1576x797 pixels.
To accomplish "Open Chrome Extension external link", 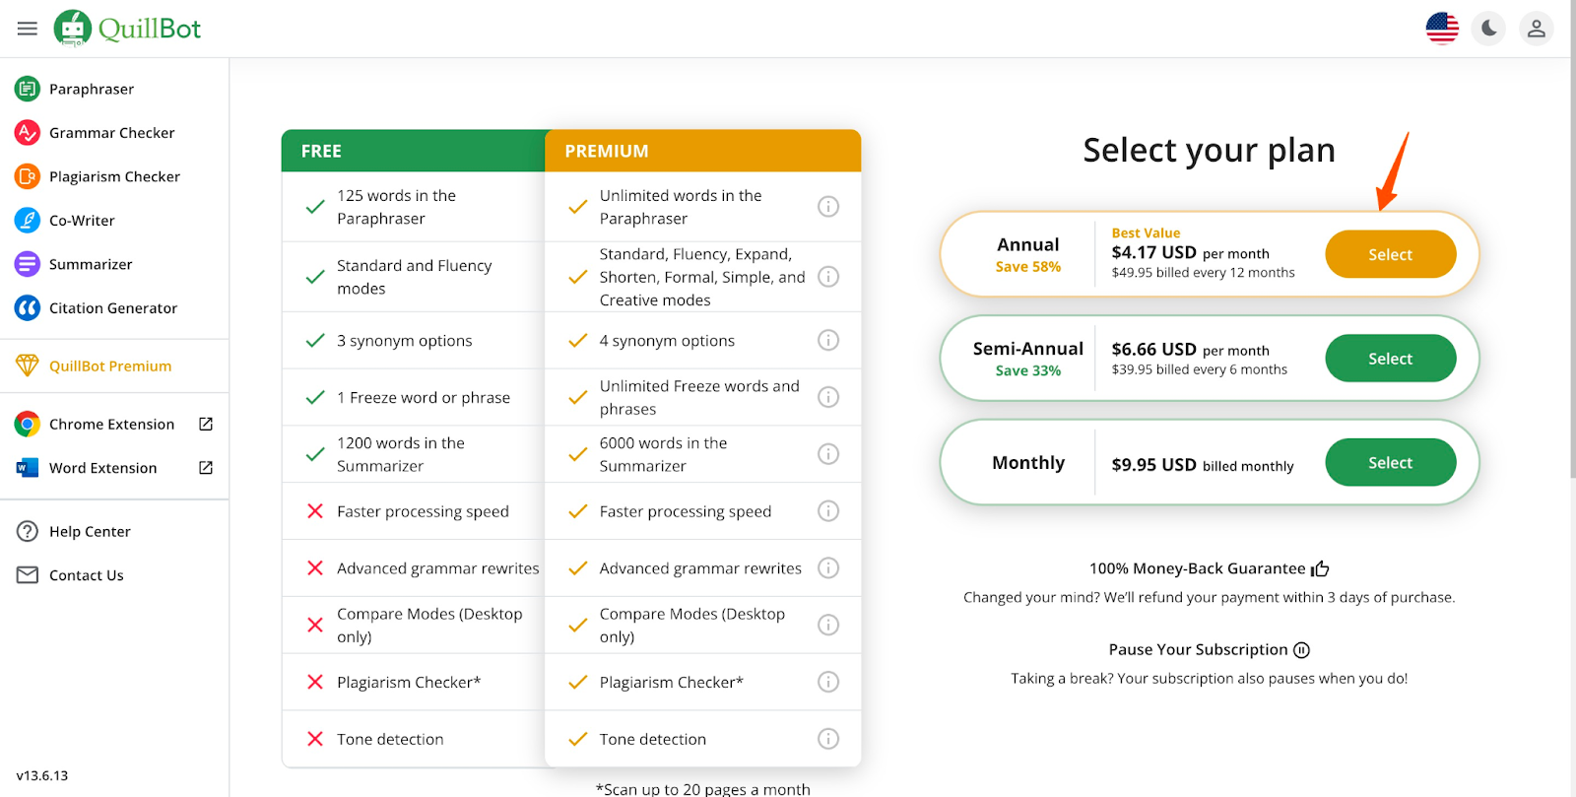I will tap(206, 424).
